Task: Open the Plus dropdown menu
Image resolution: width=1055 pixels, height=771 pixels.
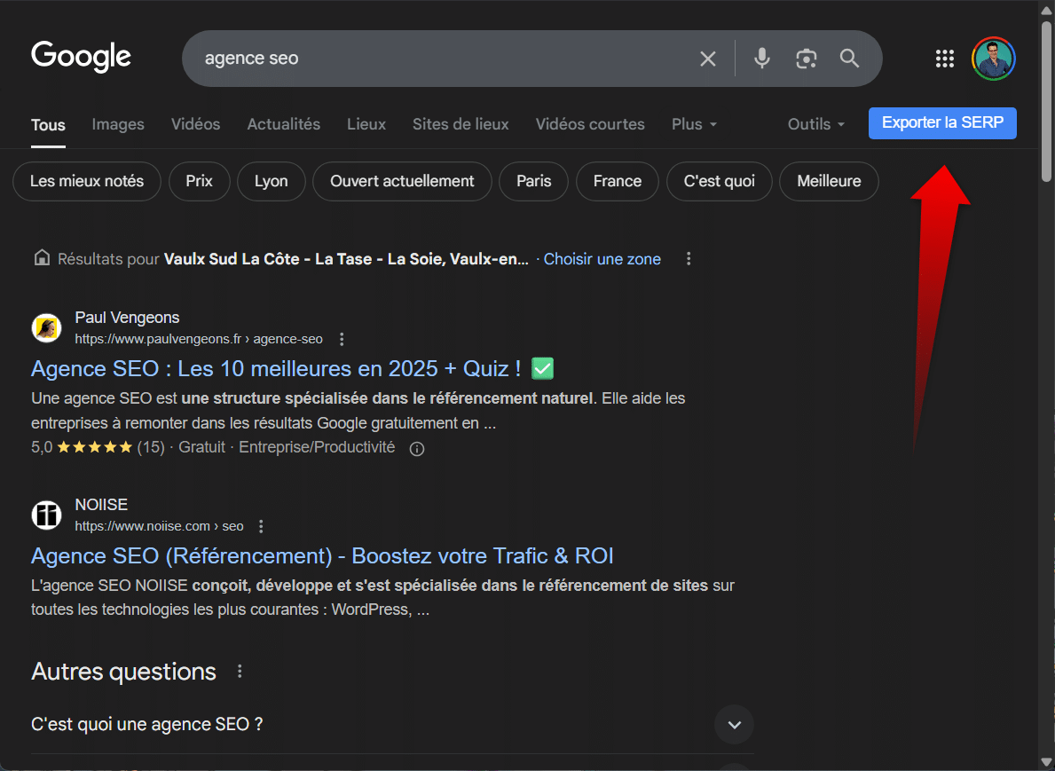Action: tap(694, 124)
